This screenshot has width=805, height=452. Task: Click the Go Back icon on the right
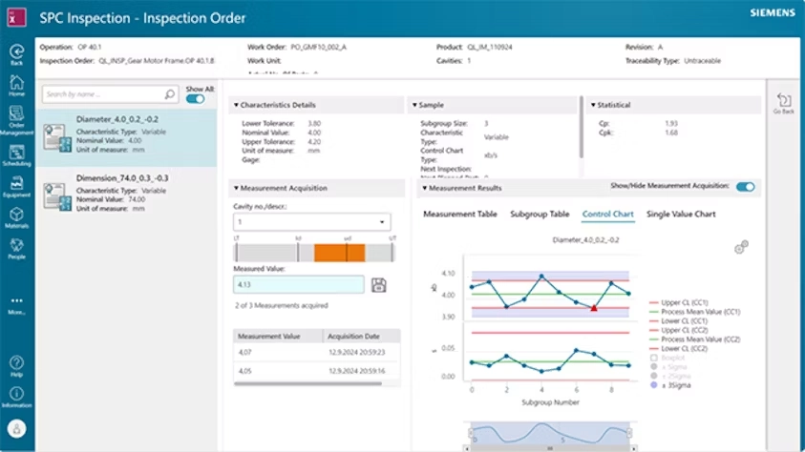784,103
